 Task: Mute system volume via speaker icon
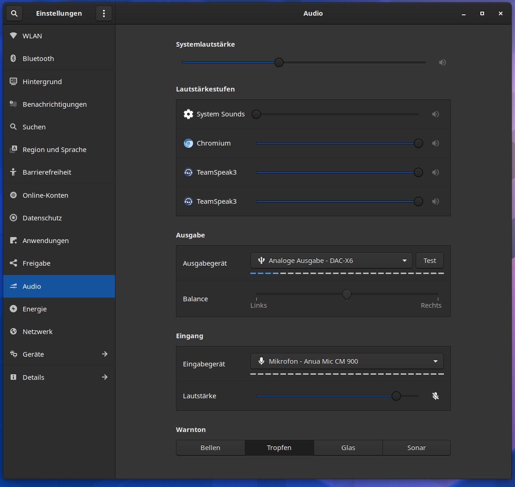tap(442, 62)
